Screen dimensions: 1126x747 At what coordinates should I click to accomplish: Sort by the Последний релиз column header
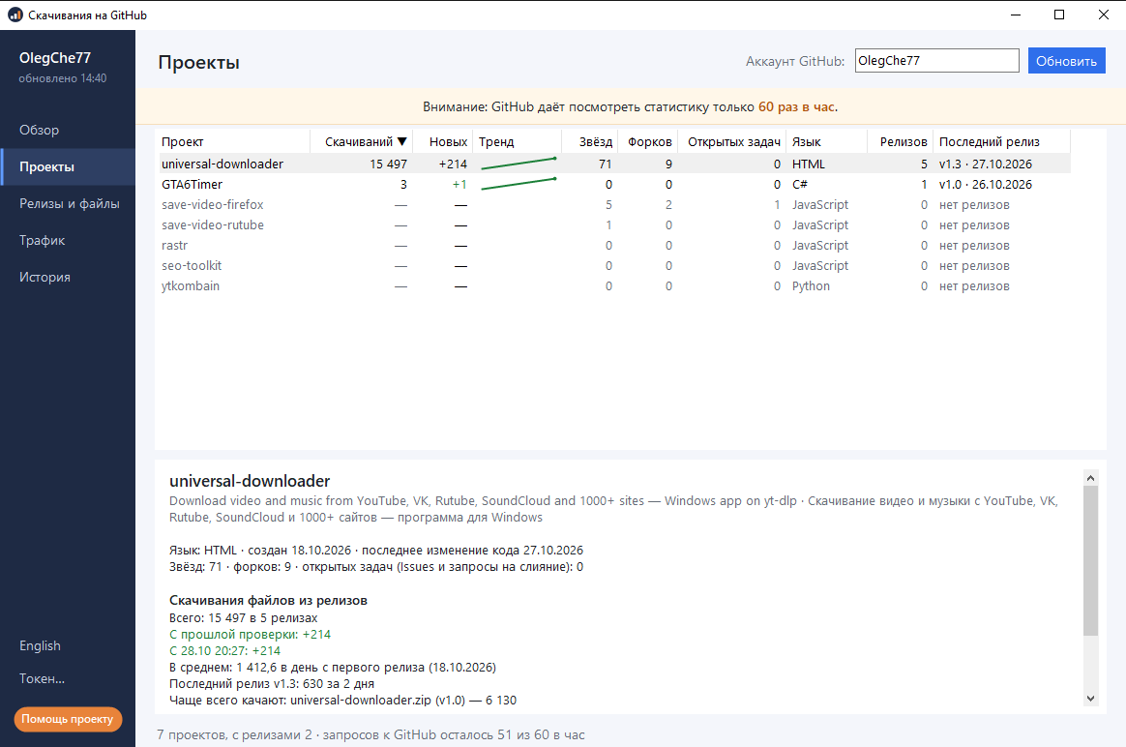click(1002, 142)
